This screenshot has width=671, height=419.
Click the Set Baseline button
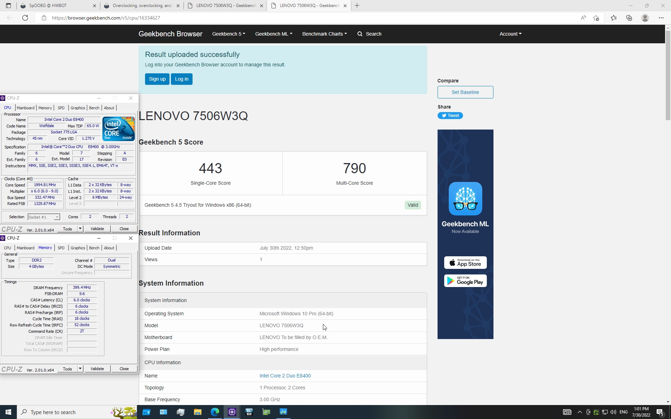point(465,92)
